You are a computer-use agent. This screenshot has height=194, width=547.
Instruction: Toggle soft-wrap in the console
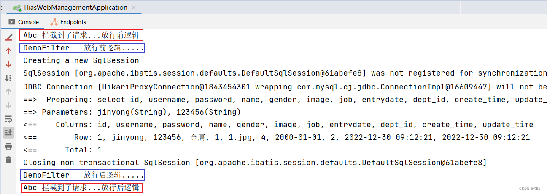pyautogui.click(x=8, y=119)
